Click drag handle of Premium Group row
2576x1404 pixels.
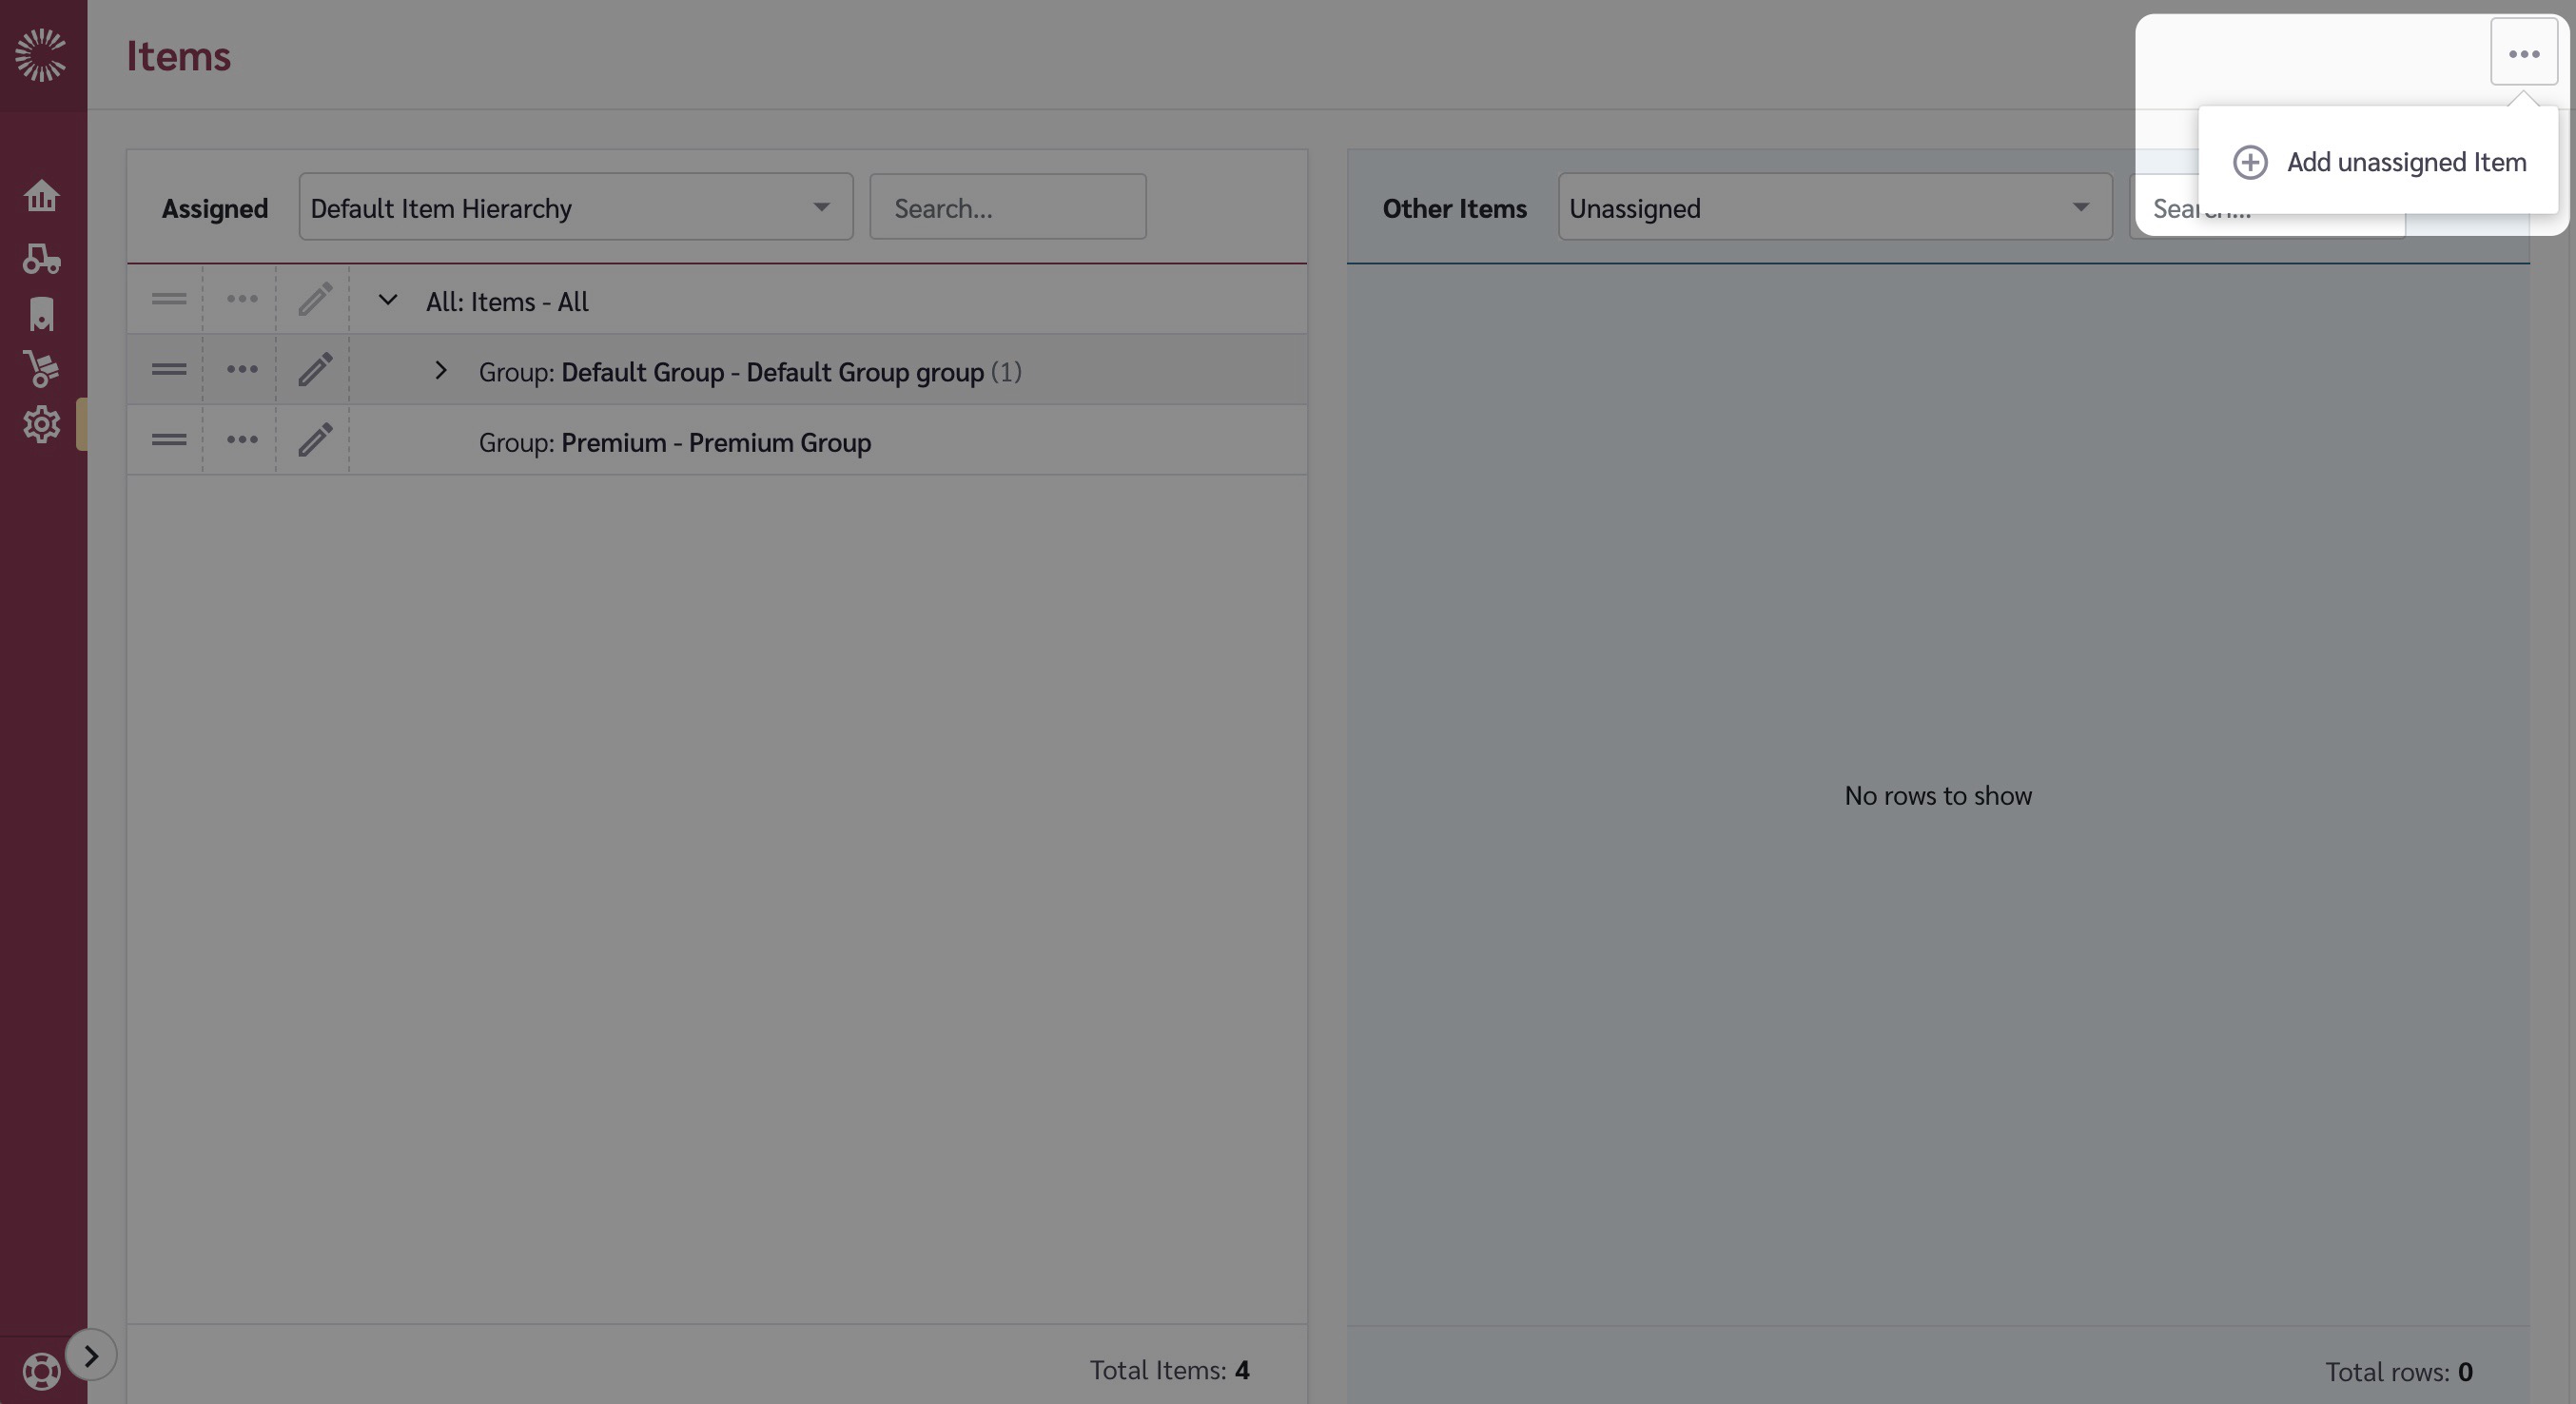pos(168,440)
